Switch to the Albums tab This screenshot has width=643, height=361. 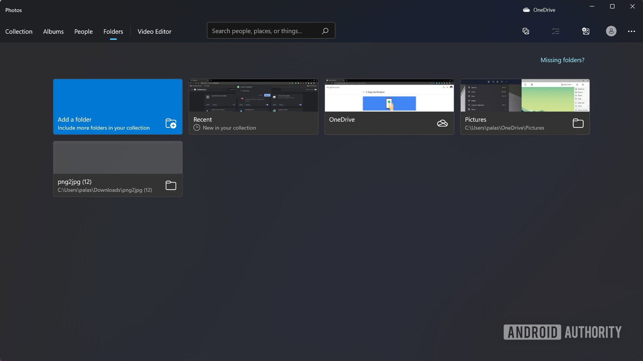click(x=53, y=31)
